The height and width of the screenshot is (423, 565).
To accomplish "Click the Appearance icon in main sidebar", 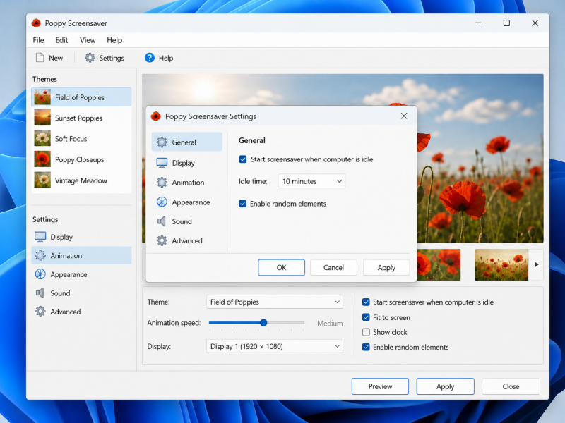I will (40, 274).
